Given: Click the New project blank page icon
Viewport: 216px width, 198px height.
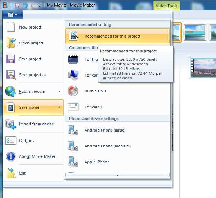Looking at the screenshot, I should coord(10,27).
